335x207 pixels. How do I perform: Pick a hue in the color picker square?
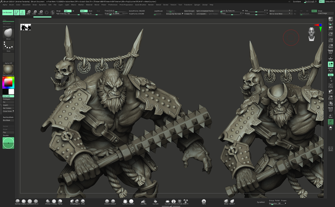point(8,83)
